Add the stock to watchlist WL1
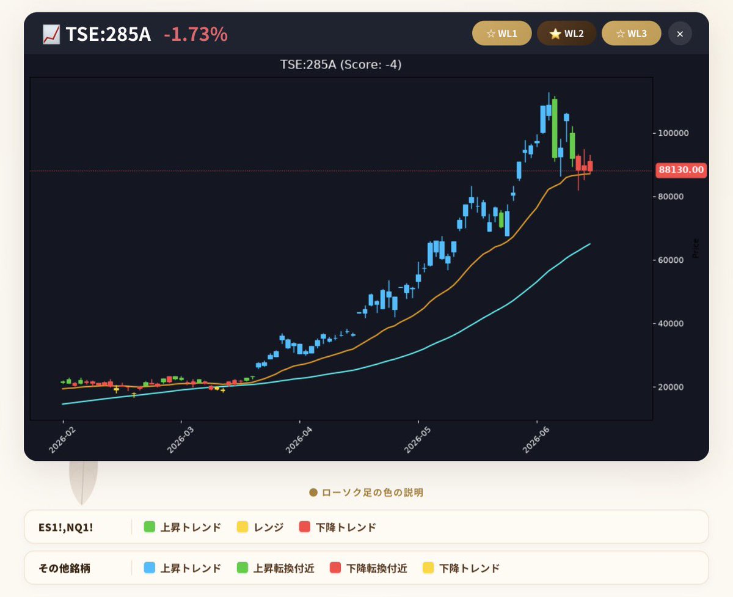 click(x=502, y=34)
